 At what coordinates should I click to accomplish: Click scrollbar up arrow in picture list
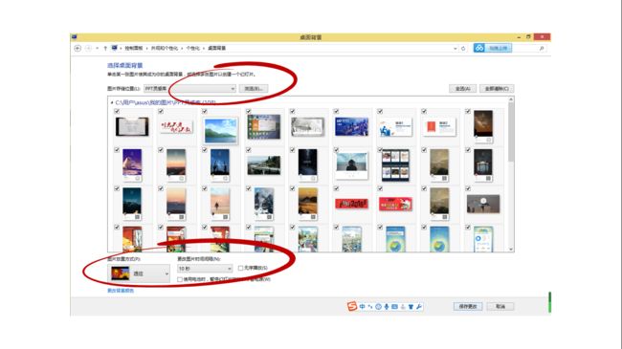511,99
